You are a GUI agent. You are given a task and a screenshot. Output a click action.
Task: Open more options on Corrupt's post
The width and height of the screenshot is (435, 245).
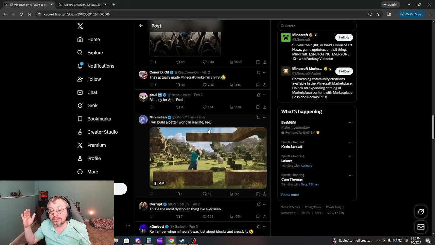pos(265,205)
